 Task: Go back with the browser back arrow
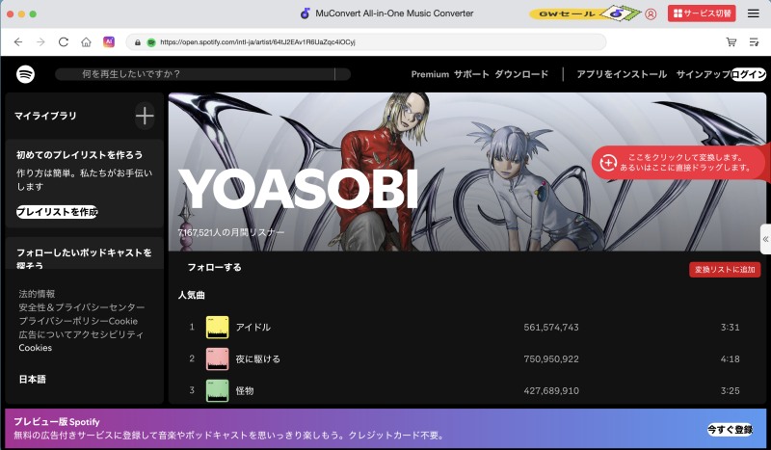18,42
